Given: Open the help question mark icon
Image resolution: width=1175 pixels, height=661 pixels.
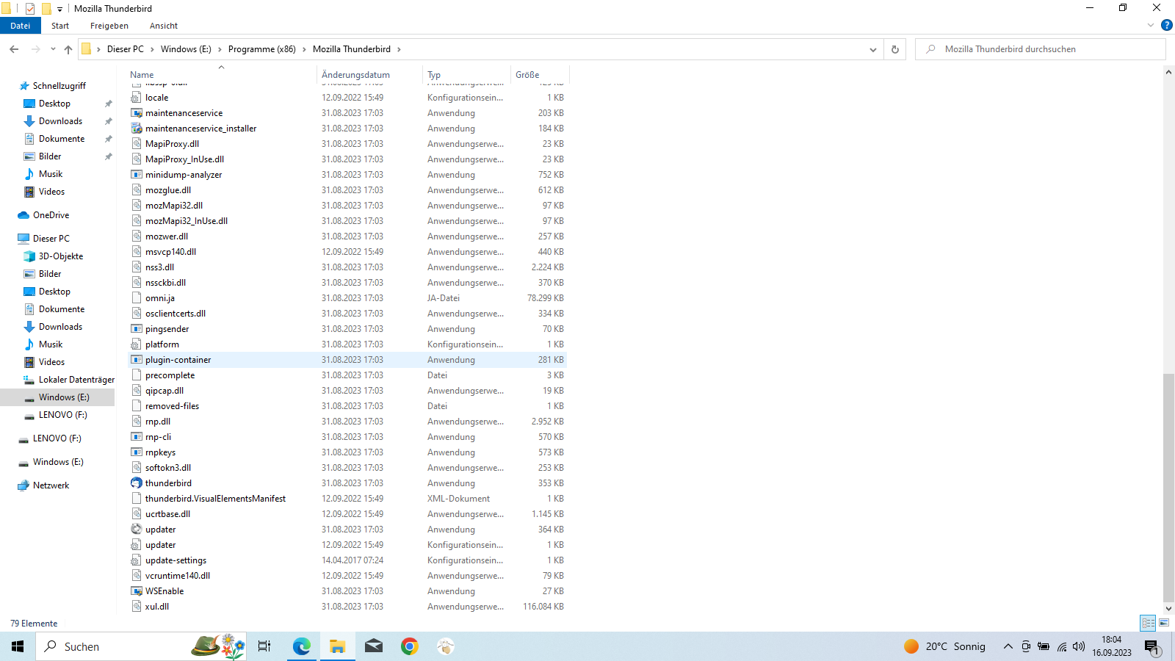Looking at the screenshot, I should (x=1166, y=26).
